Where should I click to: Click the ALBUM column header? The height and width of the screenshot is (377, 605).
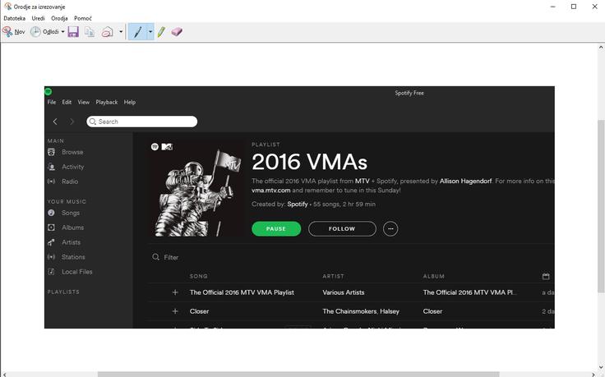tap(434, 276)
